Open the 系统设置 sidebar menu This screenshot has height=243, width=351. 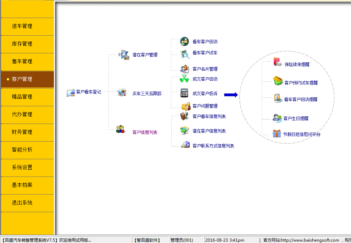click(27, 168)
